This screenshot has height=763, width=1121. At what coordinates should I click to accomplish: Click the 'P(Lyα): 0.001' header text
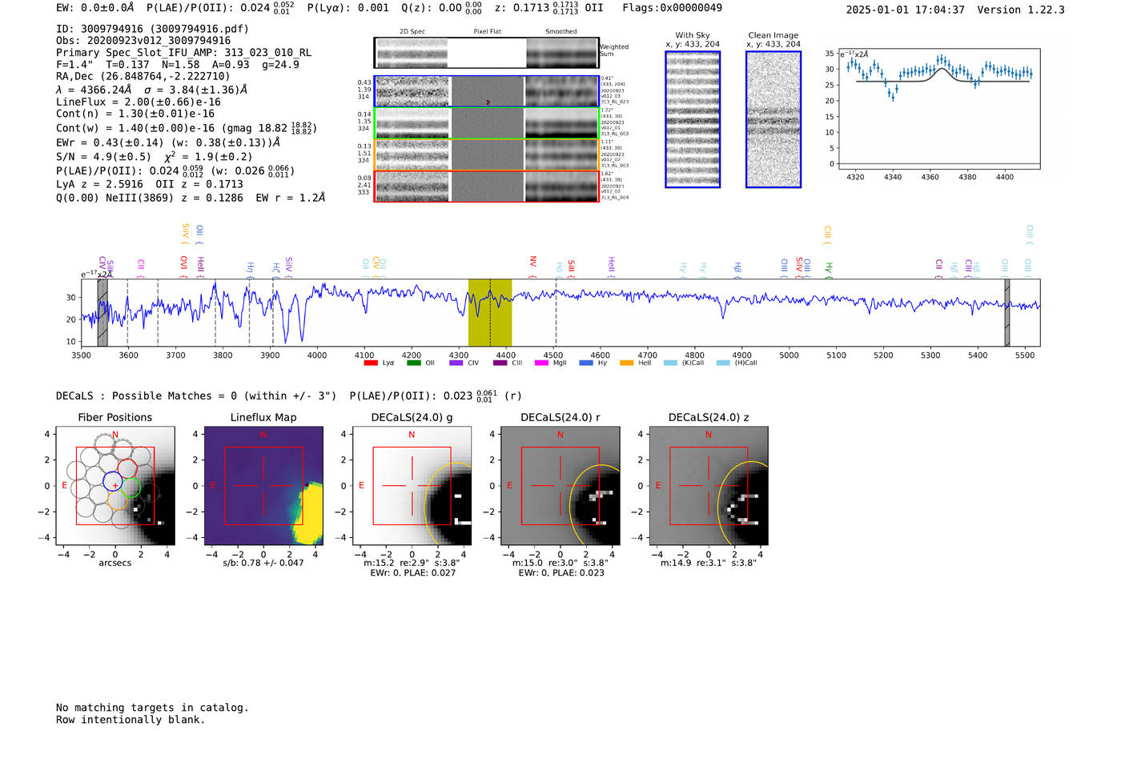tap(348, 8)
